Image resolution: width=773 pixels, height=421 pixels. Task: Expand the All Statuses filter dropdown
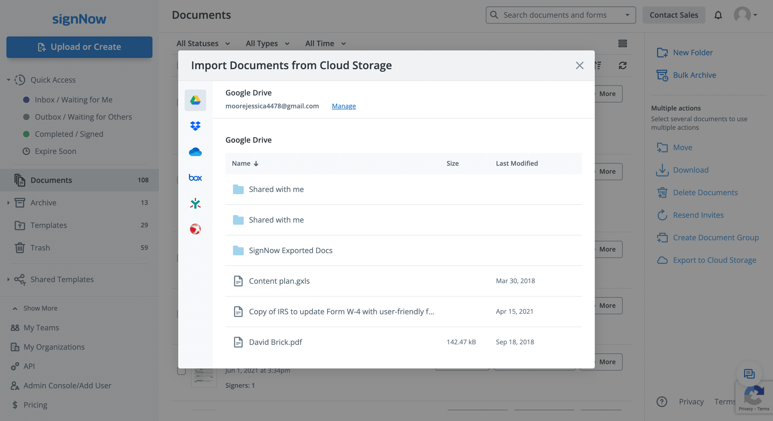[203, 43]
